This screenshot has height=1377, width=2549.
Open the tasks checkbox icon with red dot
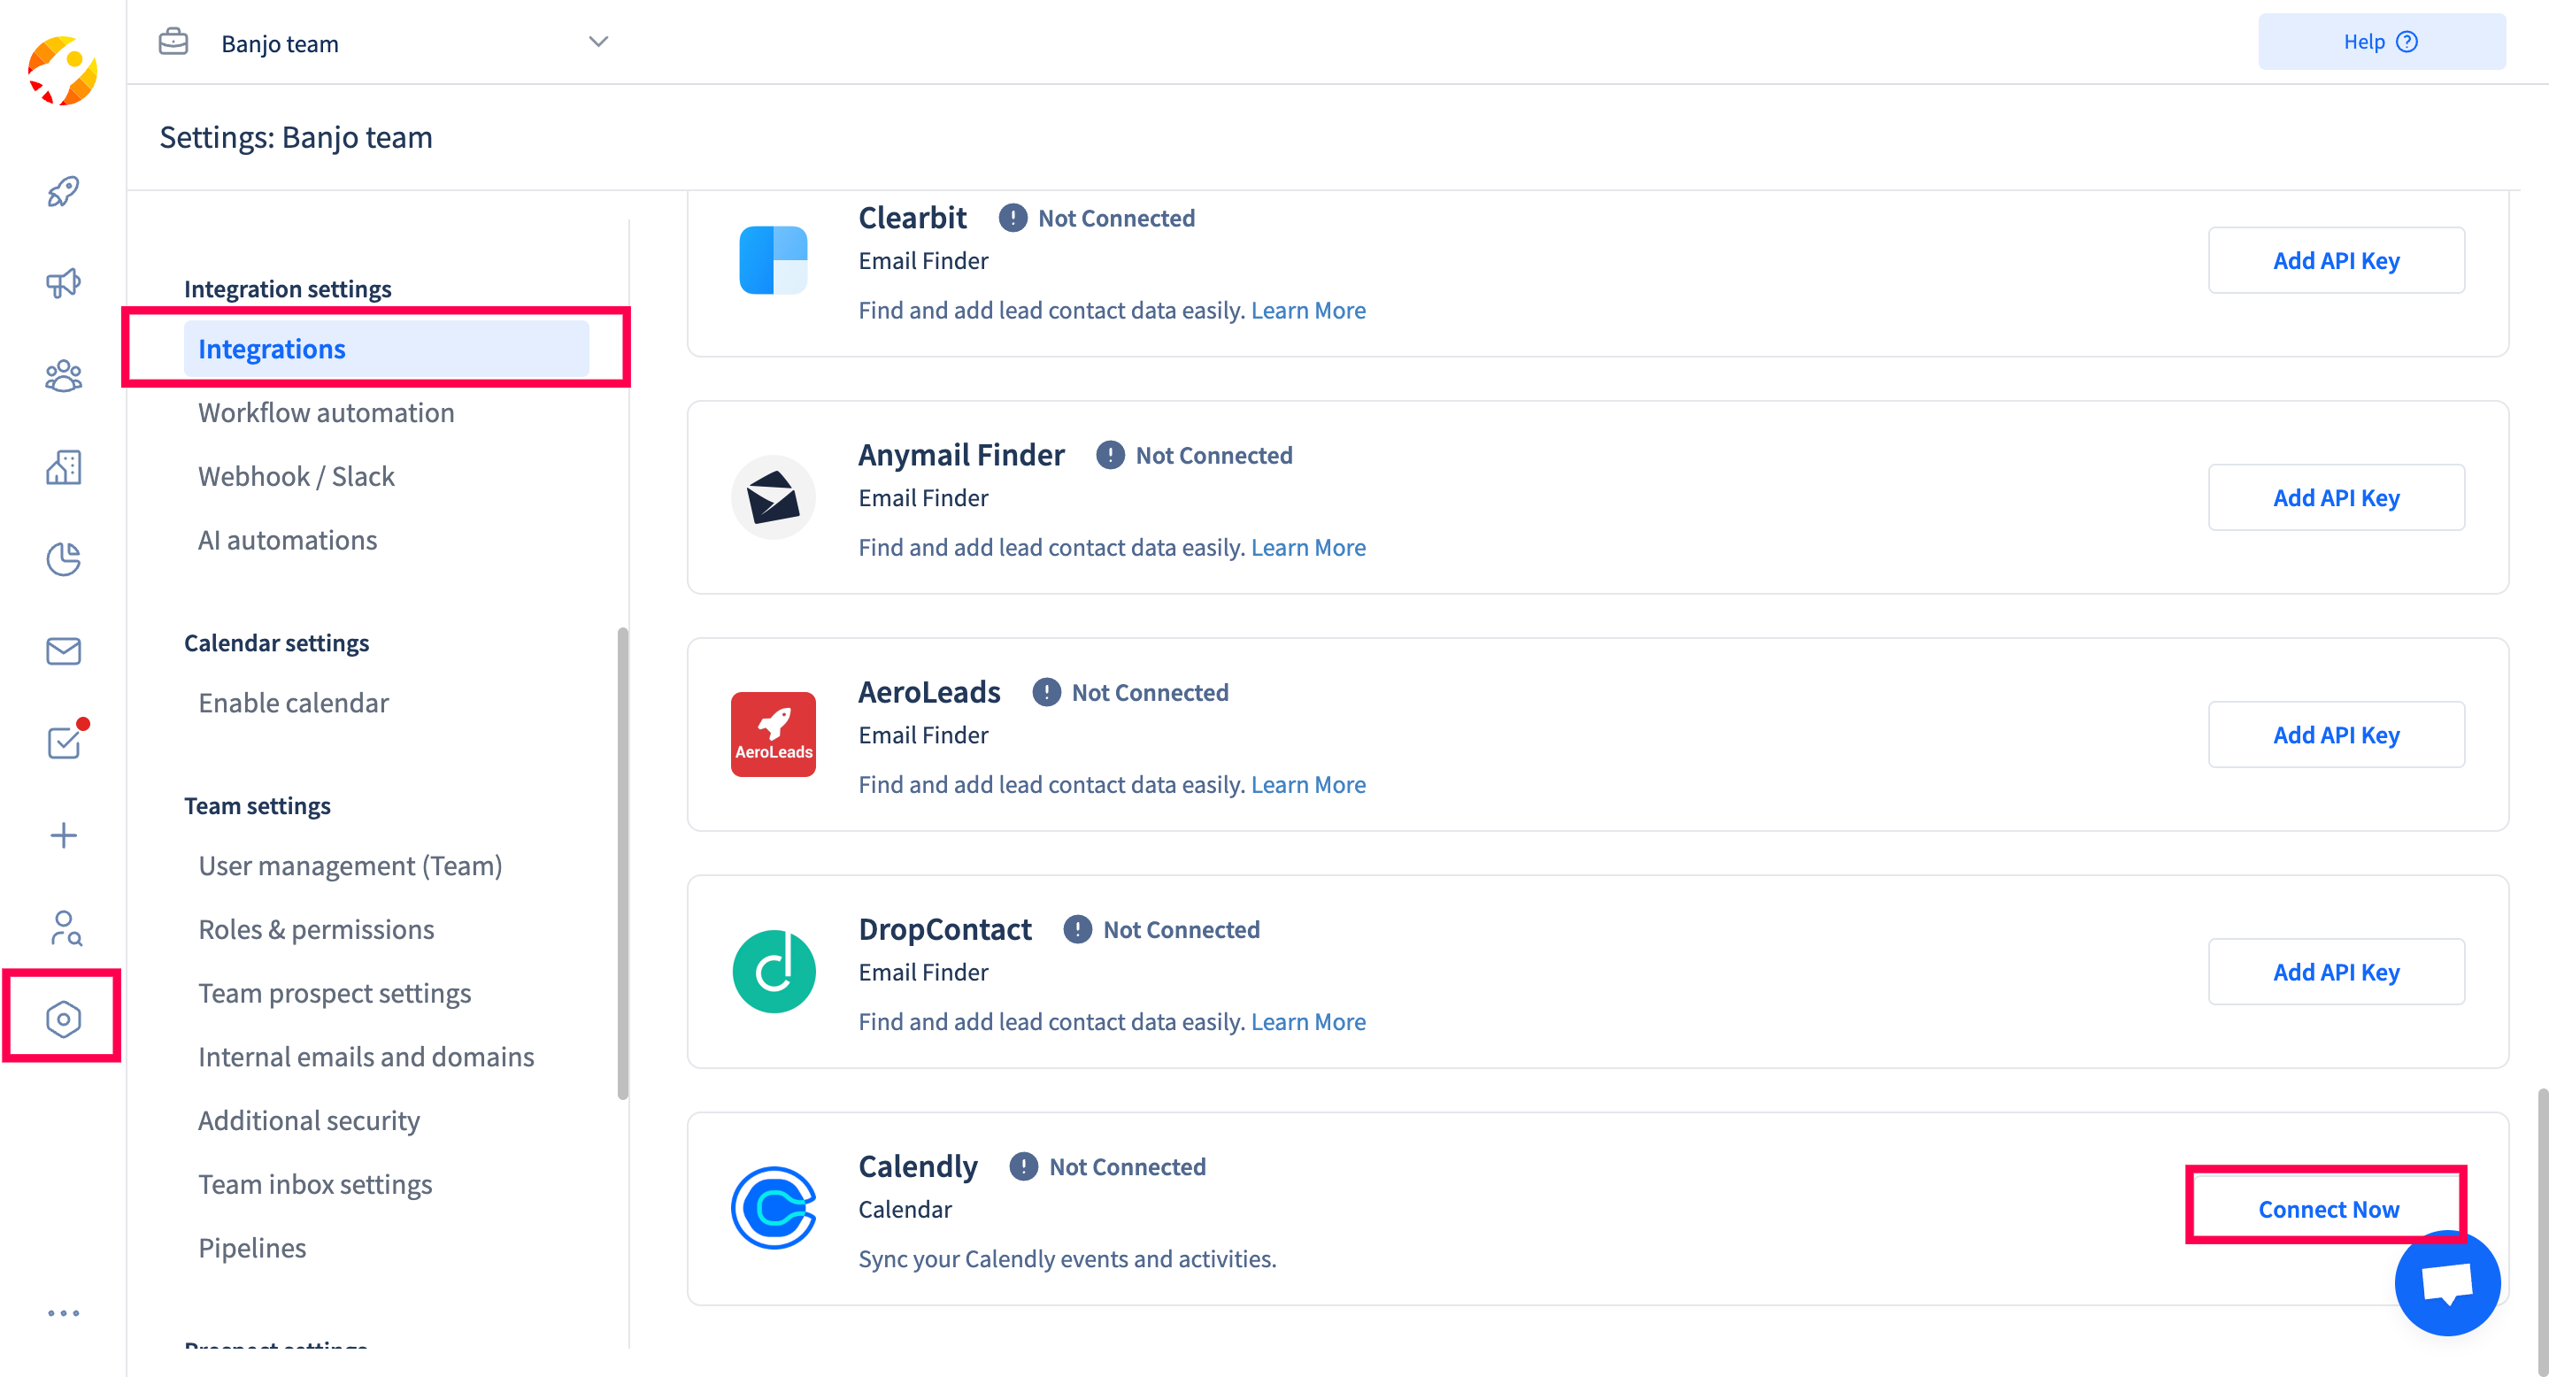click(x=64, y=742)
